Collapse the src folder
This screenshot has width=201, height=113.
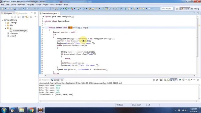click(6, 28)
